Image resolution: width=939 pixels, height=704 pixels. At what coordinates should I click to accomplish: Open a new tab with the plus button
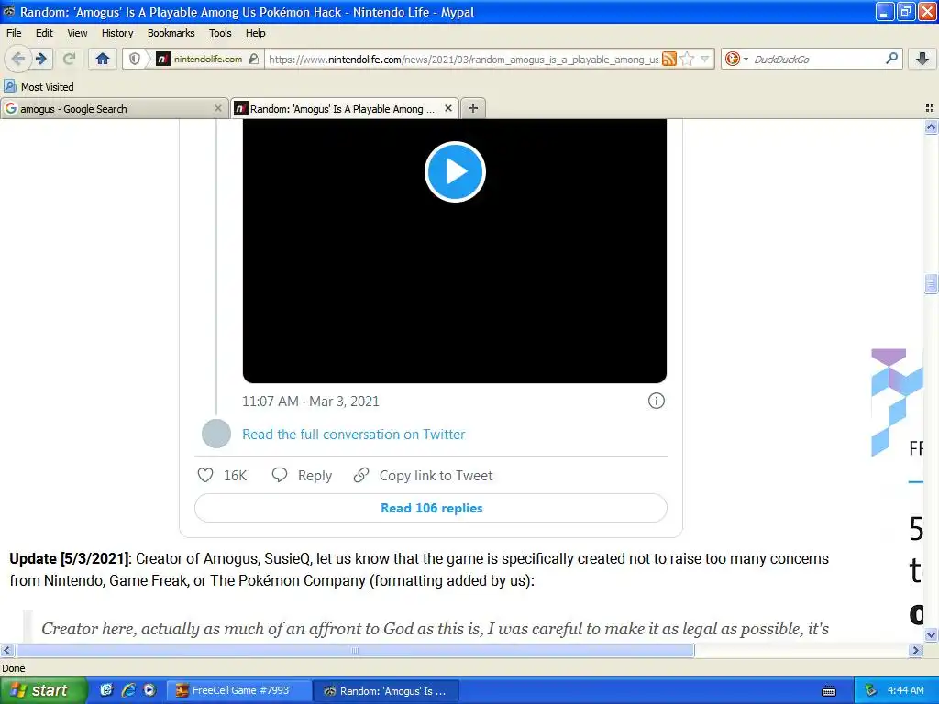tap(473, 108)
